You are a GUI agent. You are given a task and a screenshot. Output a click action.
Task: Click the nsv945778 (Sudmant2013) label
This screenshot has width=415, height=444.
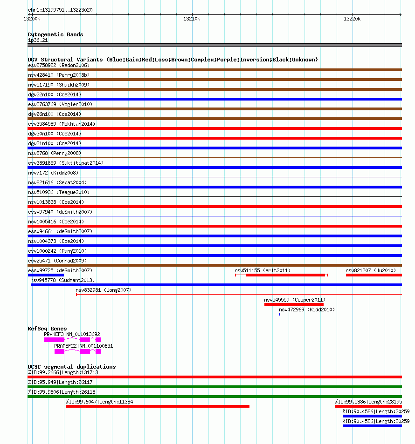click(x=62, y=280)
